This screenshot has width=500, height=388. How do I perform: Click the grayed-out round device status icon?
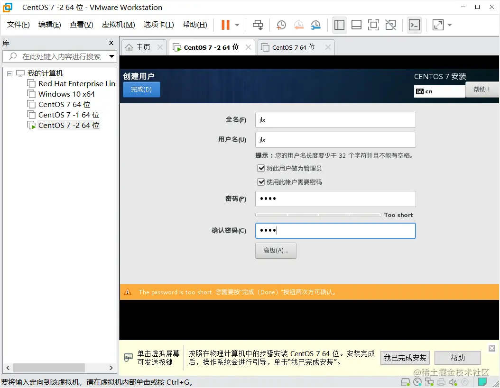[465, 382]
